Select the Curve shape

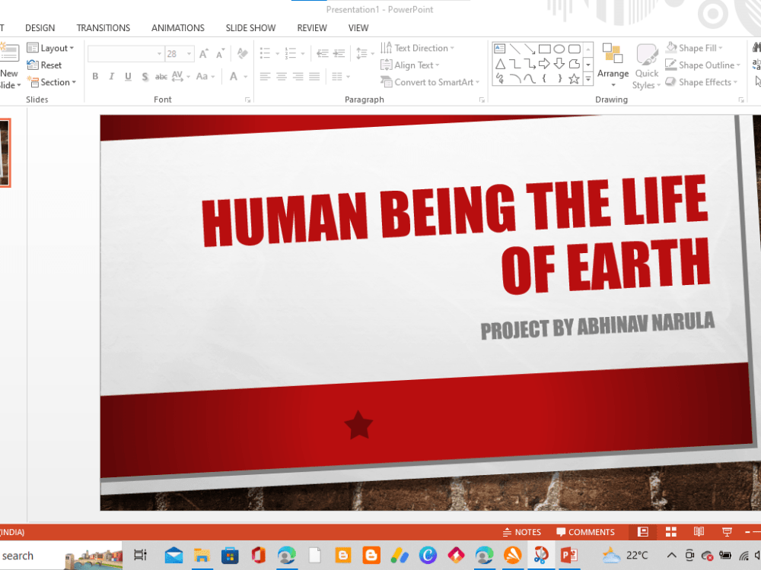point(530,78)
